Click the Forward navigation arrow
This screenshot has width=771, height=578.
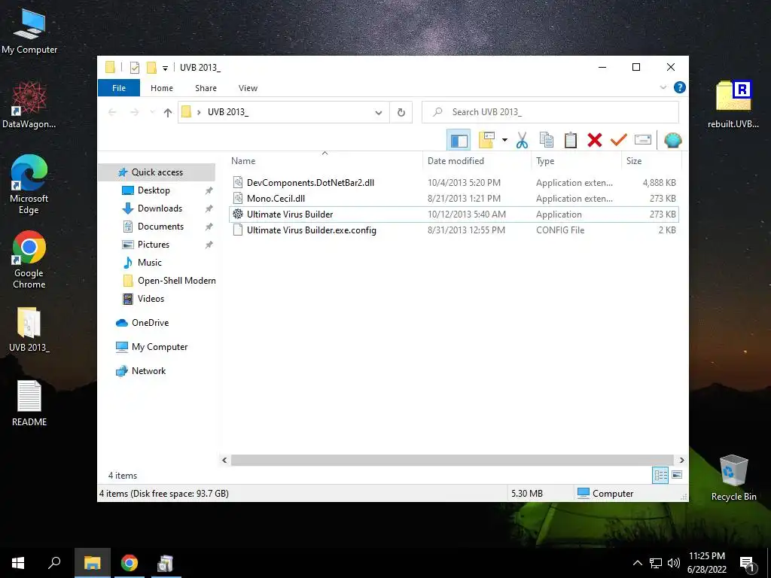click(134, 113)
